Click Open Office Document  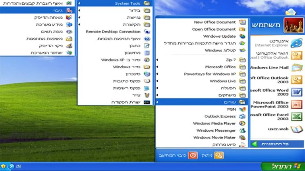202,29
